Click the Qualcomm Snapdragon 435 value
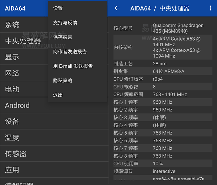 pos(178,28)
